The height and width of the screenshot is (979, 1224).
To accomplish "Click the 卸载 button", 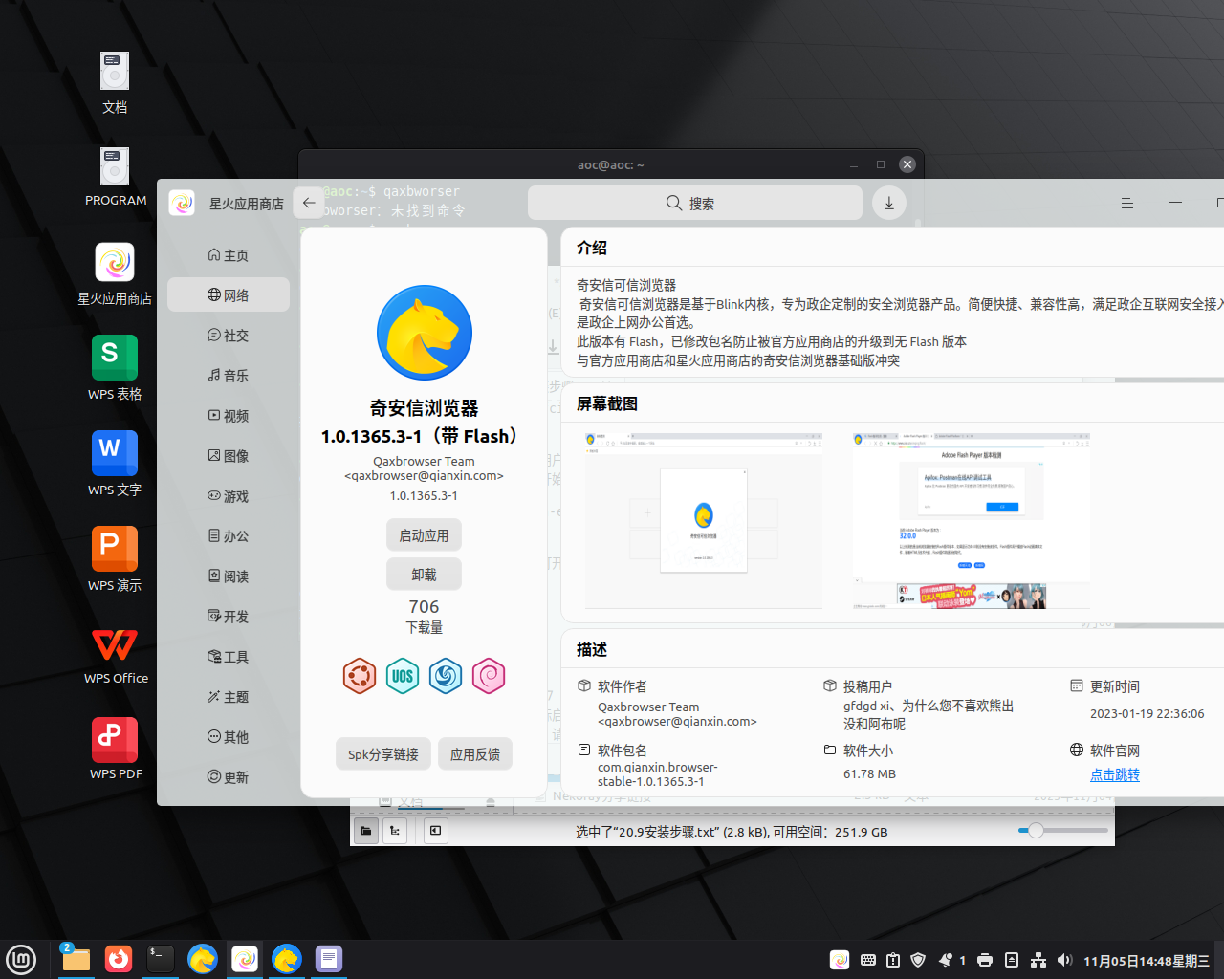I will [x=424, y=575].
